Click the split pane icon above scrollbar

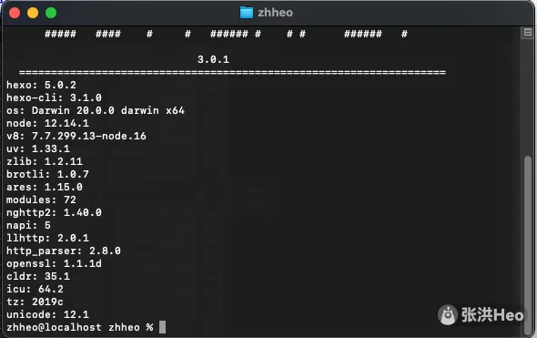[x=528, y=32]
